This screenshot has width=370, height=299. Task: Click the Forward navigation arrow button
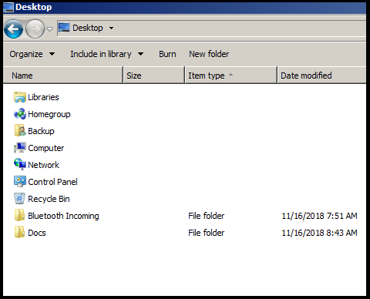(x=35, y=29)
